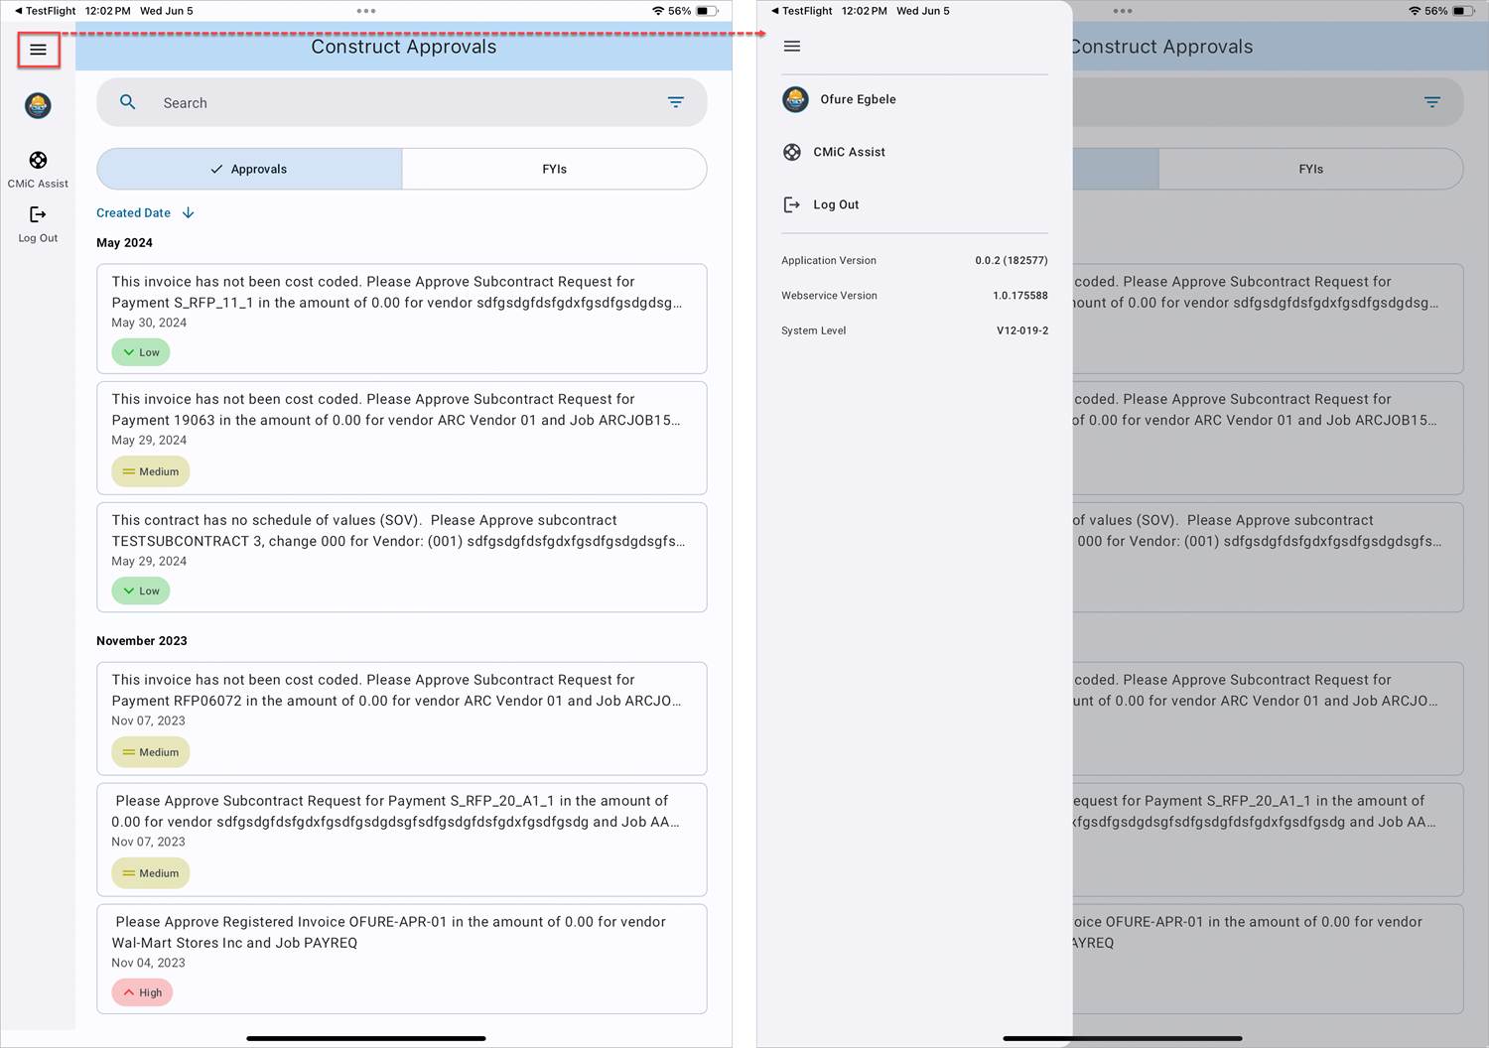Open the S_RFP_20_A1_1 approval card
1489x1048 pixels.
coord(402,840)
